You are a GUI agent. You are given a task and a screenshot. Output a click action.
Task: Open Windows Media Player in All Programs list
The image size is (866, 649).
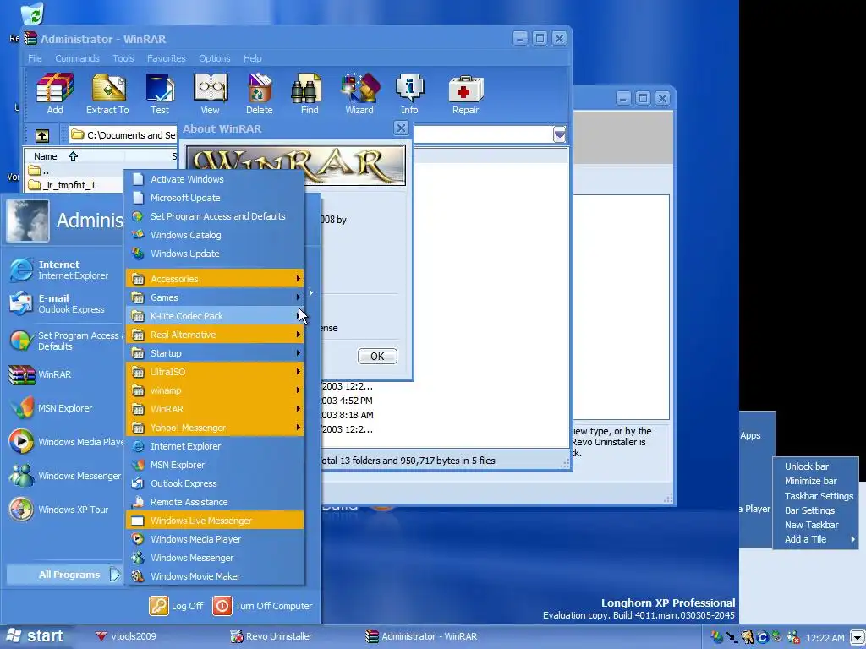216,539
